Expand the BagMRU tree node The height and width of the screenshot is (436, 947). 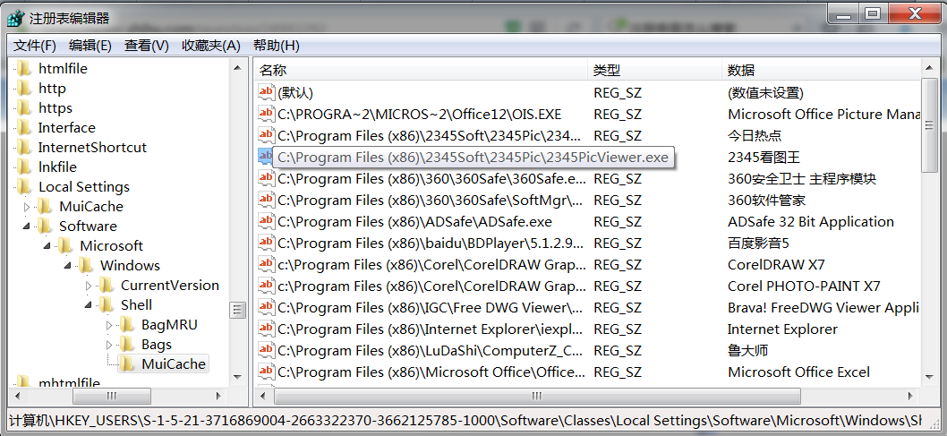point(108,324)
